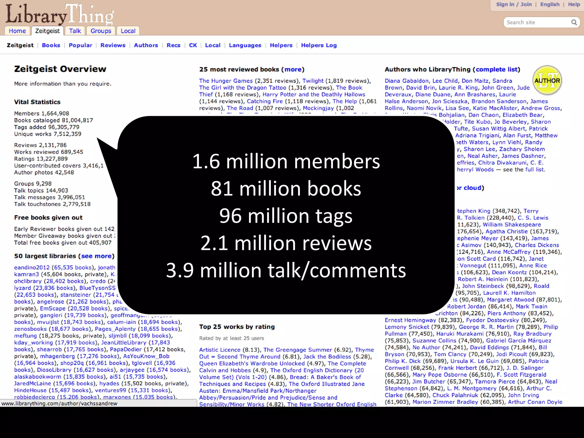Image resolution: width=584 pixels, height=438 pixels.
Task: Click the search magnifier icon
Action: (x=574, y=23)
